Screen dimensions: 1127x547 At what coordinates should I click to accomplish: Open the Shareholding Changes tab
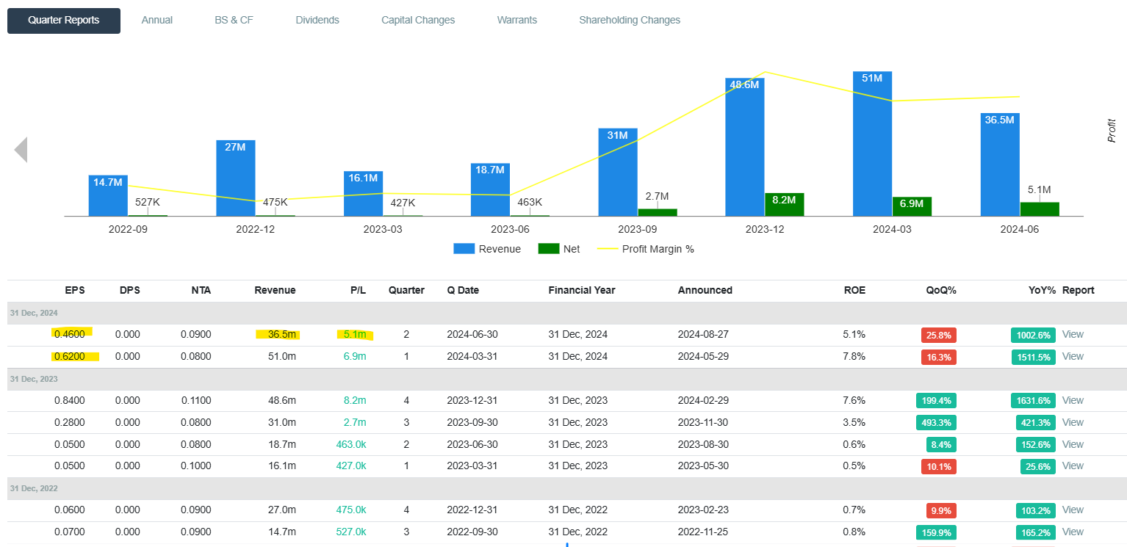coord(630,21)
